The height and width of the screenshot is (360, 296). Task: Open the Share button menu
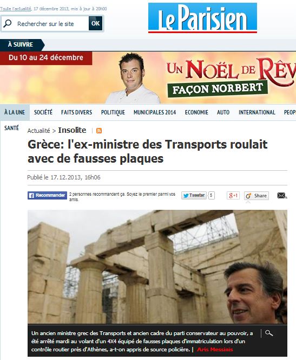click(256, 196)
